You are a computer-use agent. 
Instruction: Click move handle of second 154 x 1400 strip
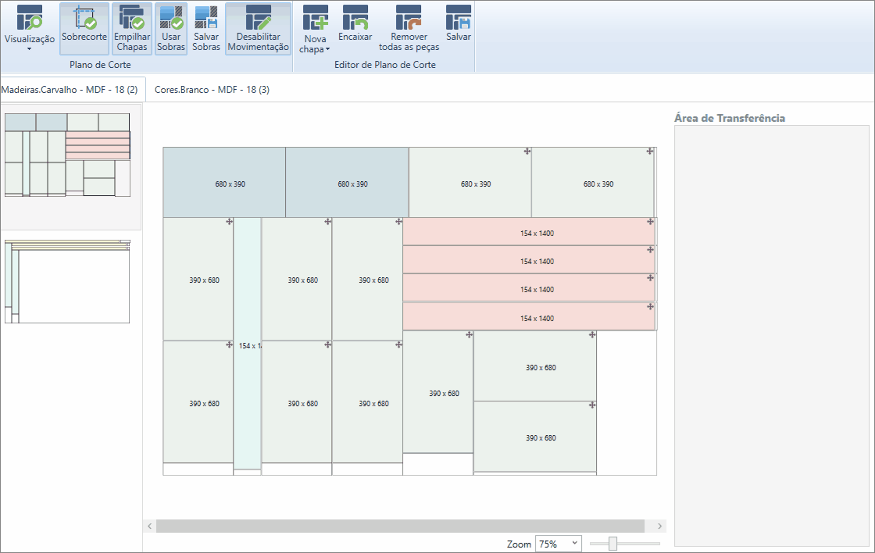[x=650, y=249]
